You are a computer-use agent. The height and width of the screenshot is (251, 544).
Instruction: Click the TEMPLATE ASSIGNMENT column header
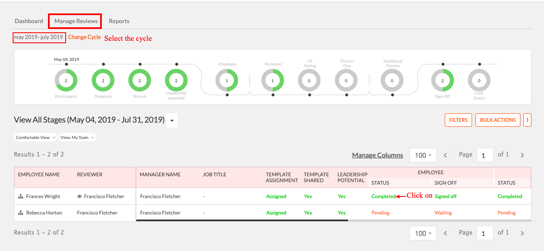282,178
